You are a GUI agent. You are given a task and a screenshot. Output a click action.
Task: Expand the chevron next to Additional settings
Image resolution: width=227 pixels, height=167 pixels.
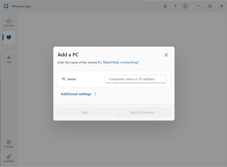(95, 94)
